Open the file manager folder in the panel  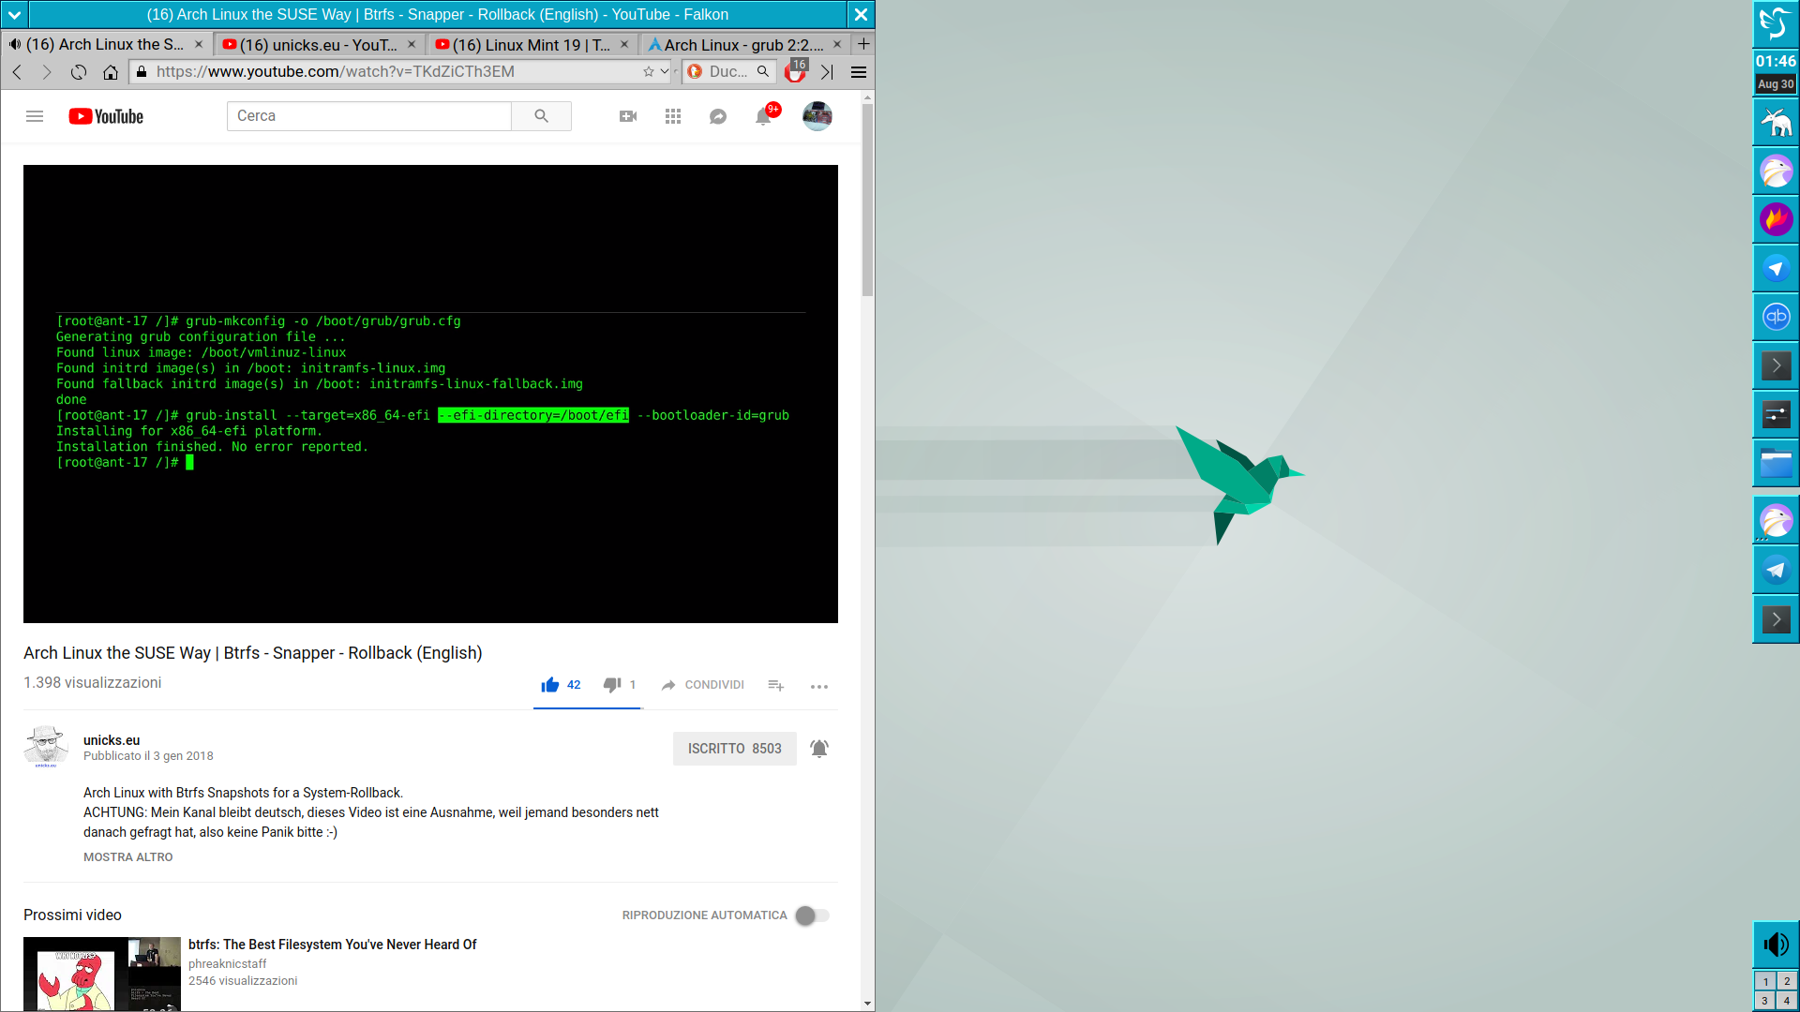point(1775,463)
